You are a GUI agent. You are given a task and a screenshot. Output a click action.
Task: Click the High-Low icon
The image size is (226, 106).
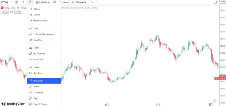[x=31, y=73]
